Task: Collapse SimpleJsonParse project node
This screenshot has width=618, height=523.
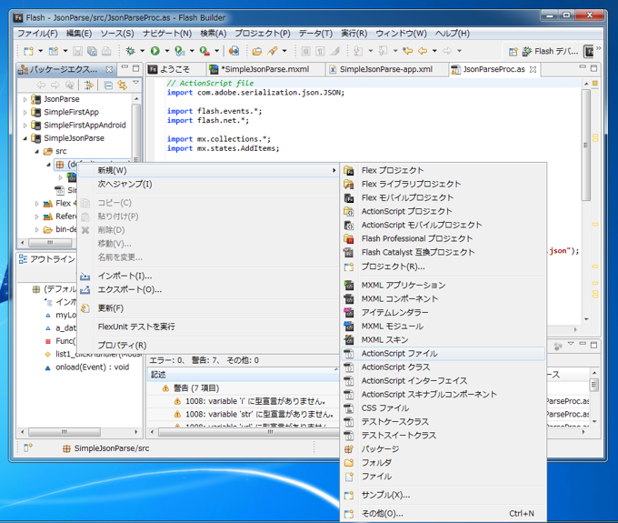Action: 25,138
